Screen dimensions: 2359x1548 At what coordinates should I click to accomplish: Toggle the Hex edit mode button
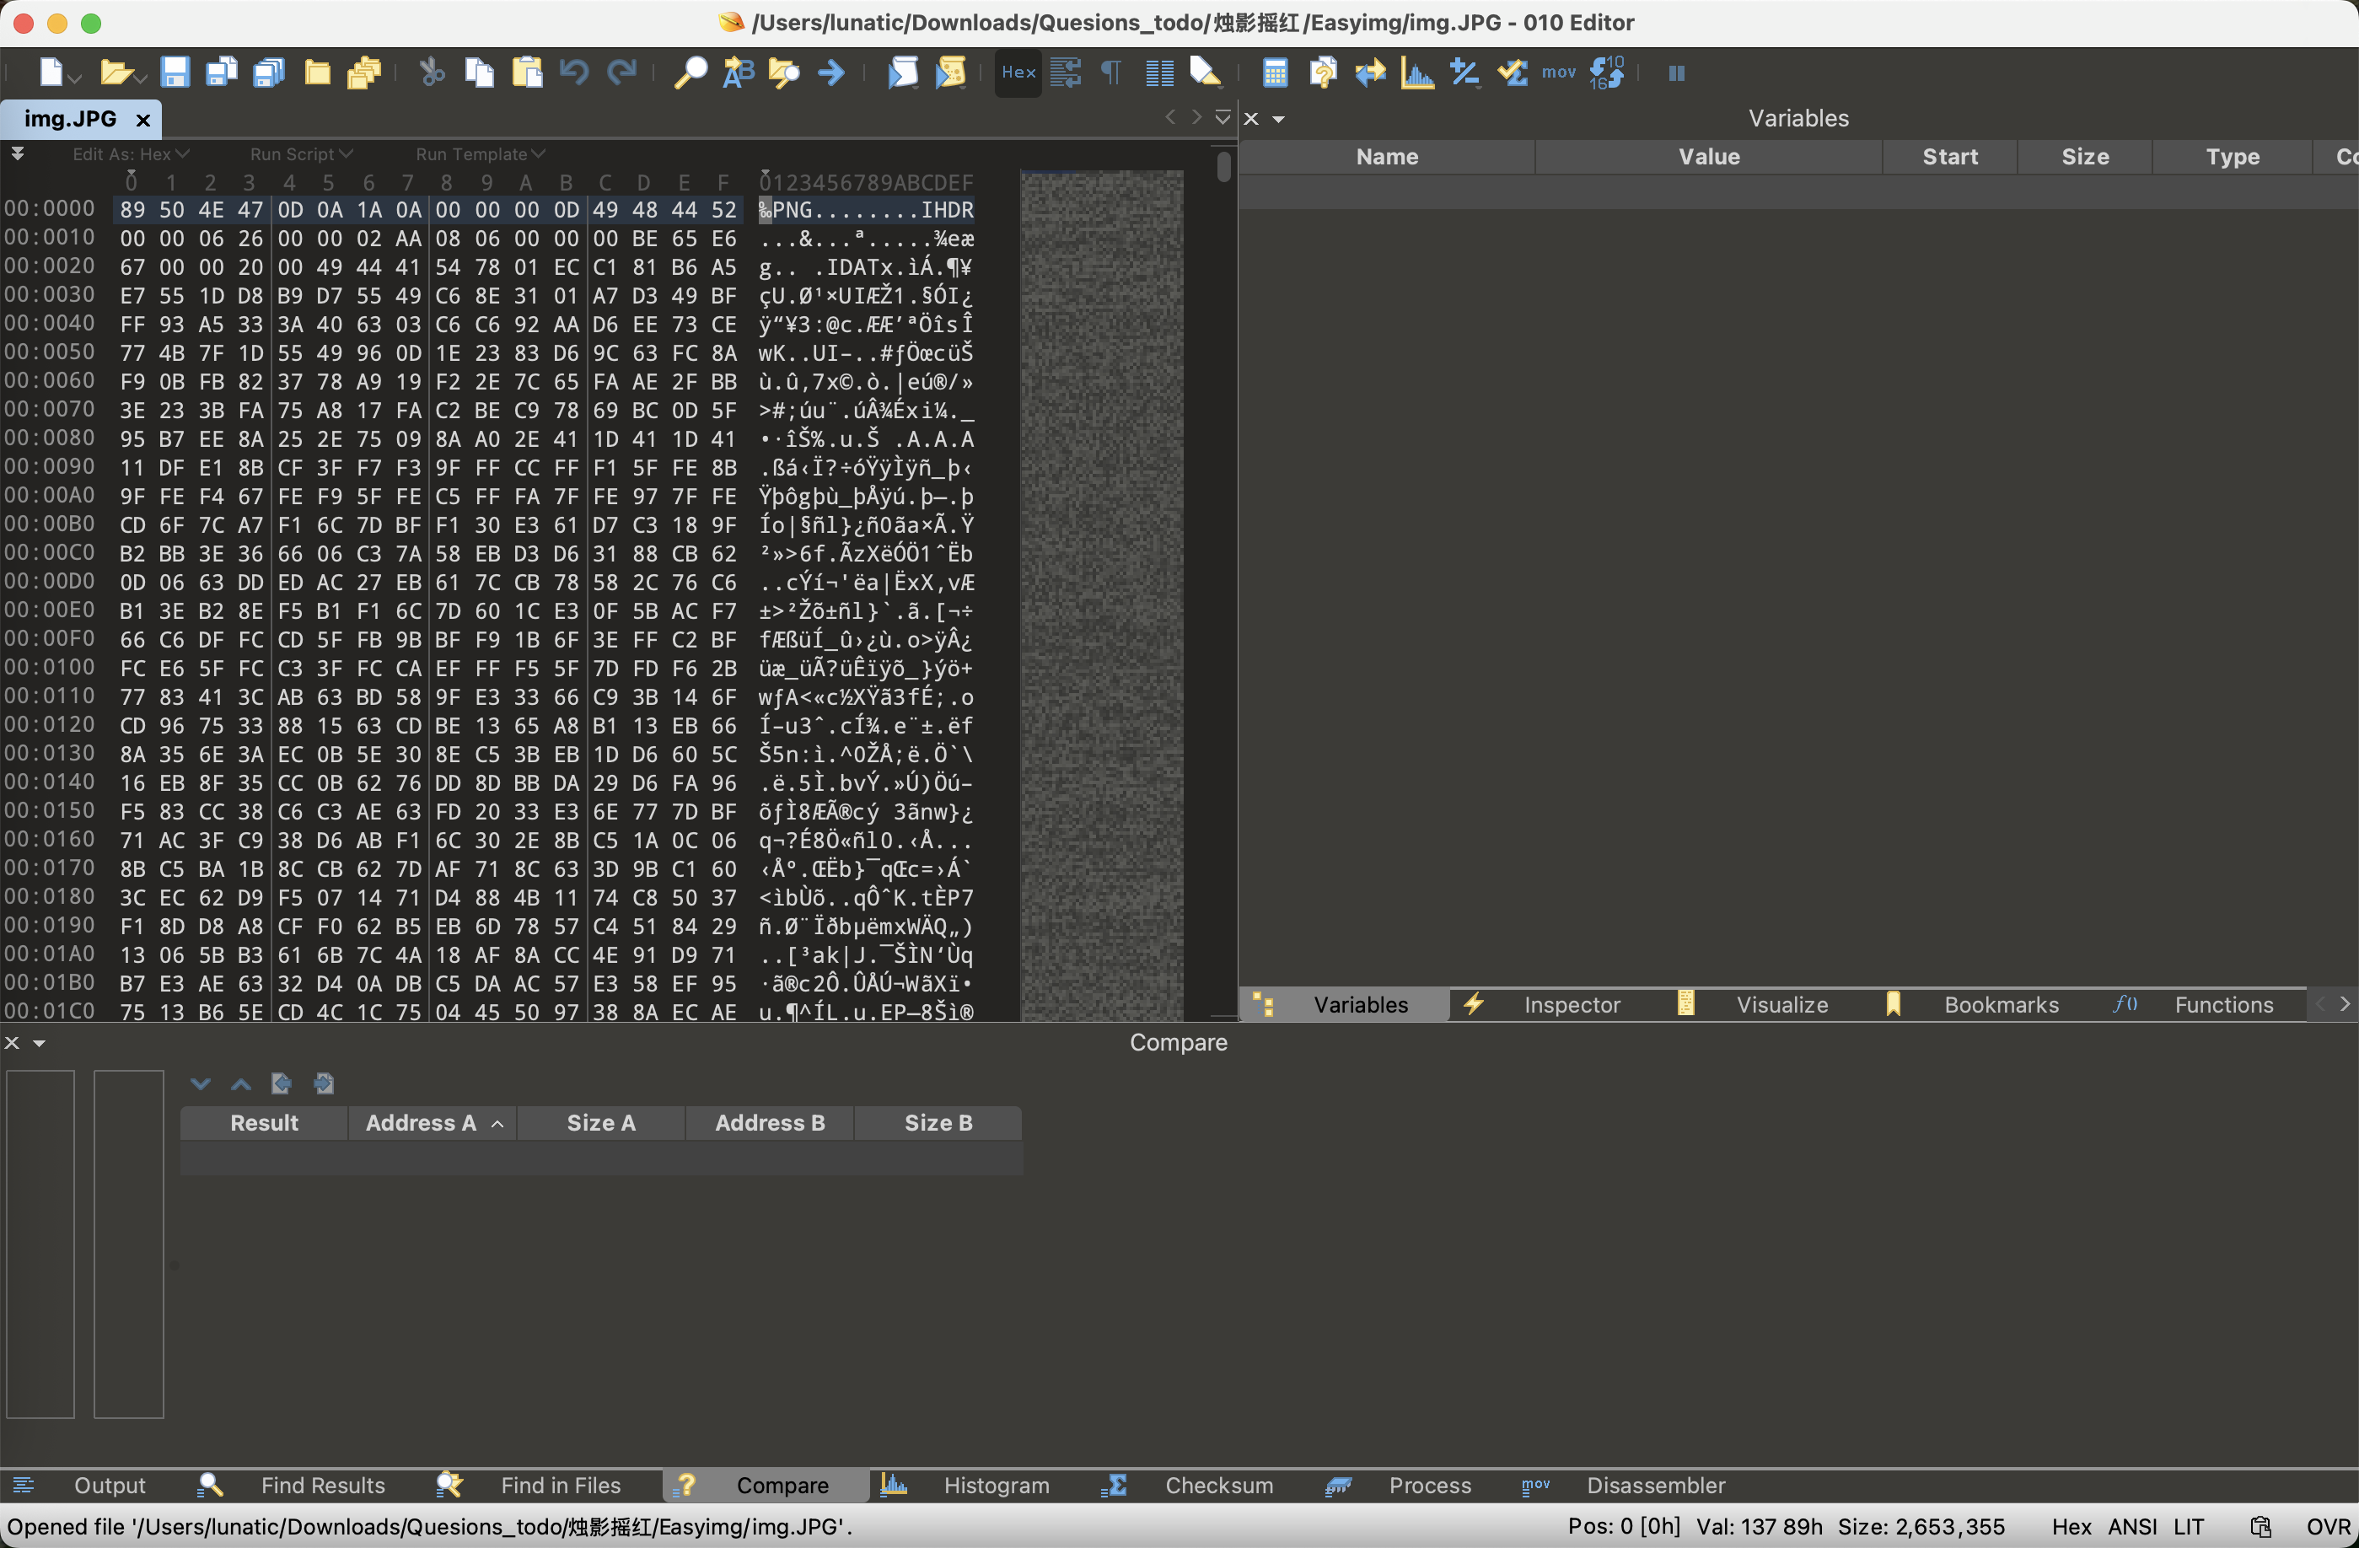[x=1018, y=73]
